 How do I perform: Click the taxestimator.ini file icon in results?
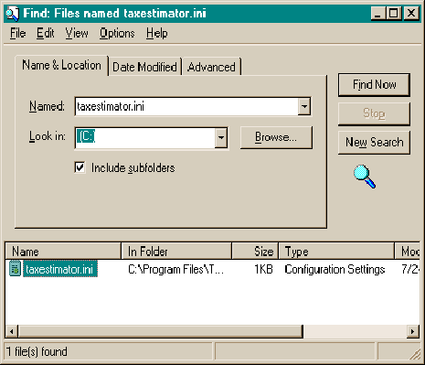coord(15,269)
